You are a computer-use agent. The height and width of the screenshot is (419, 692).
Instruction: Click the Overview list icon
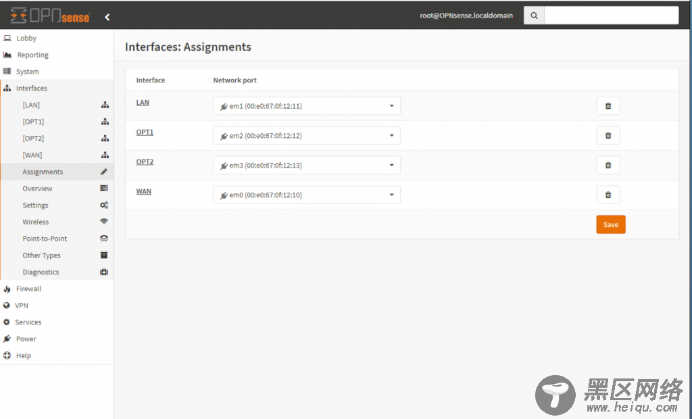tap(104, 189)
